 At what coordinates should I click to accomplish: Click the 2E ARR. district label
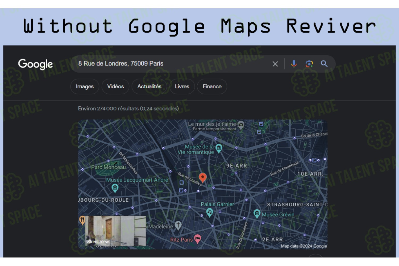click(273, 239)
